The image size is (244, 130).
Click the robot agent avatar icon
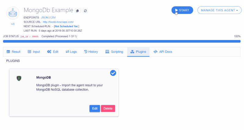coord(13,13)
